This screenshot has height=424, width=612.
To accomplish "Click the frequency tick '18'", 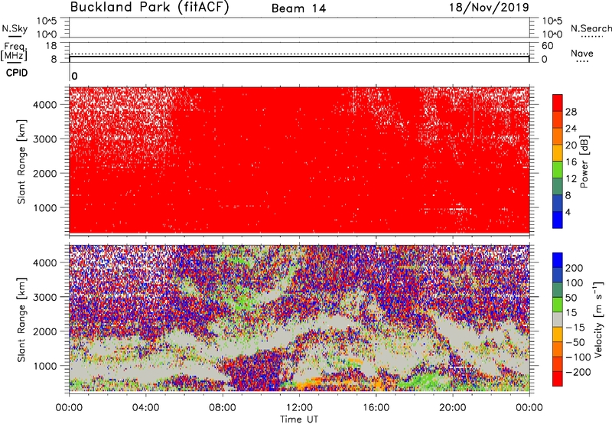I will 51,46.
